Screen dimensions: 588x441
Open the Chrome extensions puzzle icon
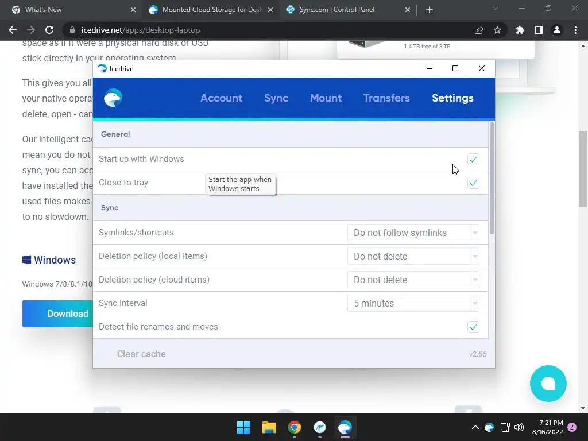(520, 30)
